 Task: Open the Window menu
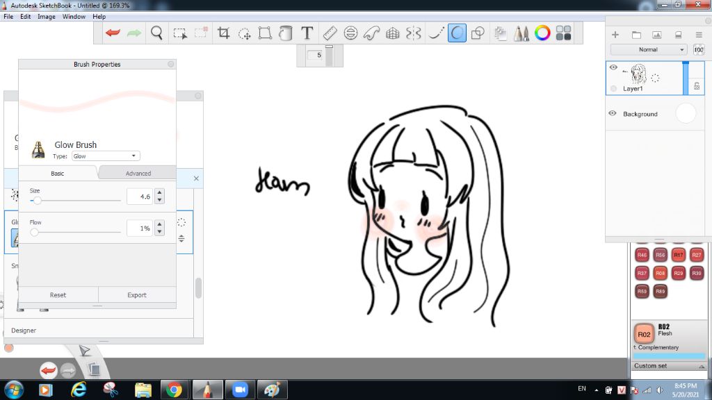pos(74,17)
